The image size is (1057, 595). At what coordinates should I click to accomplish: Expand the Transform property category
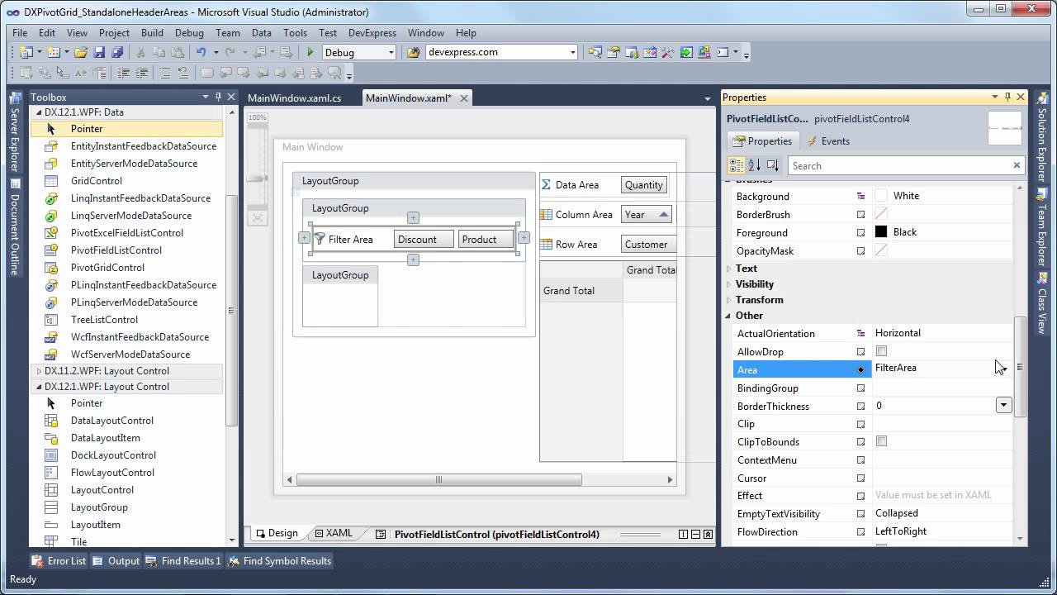pos(728,300)
